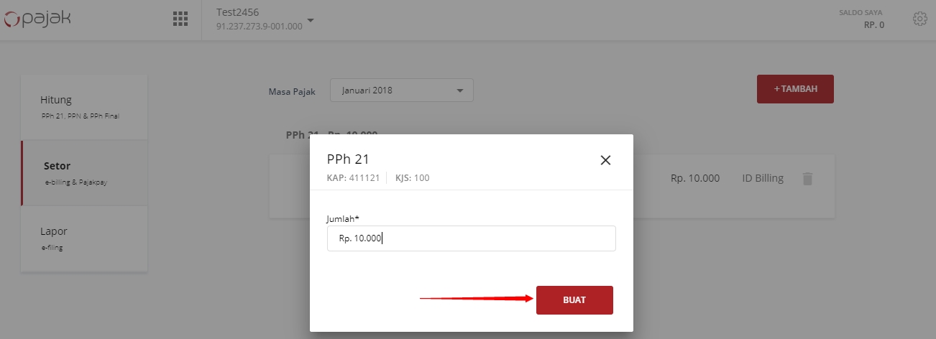Click the Saldo Saya balance display
Image resolution: width=936 pixels, height=339 pixels.
pyautogui.click(x=861, y=19)
